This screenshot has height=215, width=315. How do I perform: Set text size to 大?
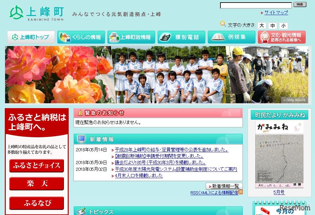[x=262, y=26]
